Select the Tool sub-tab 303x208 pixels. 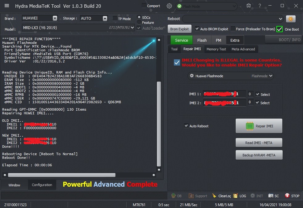pos(174,49)
